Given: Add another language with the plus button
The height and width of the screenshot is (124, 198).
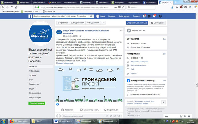Looking at the screenshot, I should point(164,102).
